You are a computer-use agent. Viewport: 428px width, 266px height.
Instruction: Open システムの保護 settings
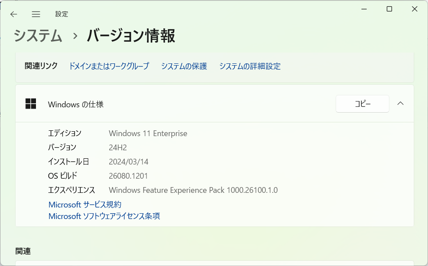tap(184, 66)
